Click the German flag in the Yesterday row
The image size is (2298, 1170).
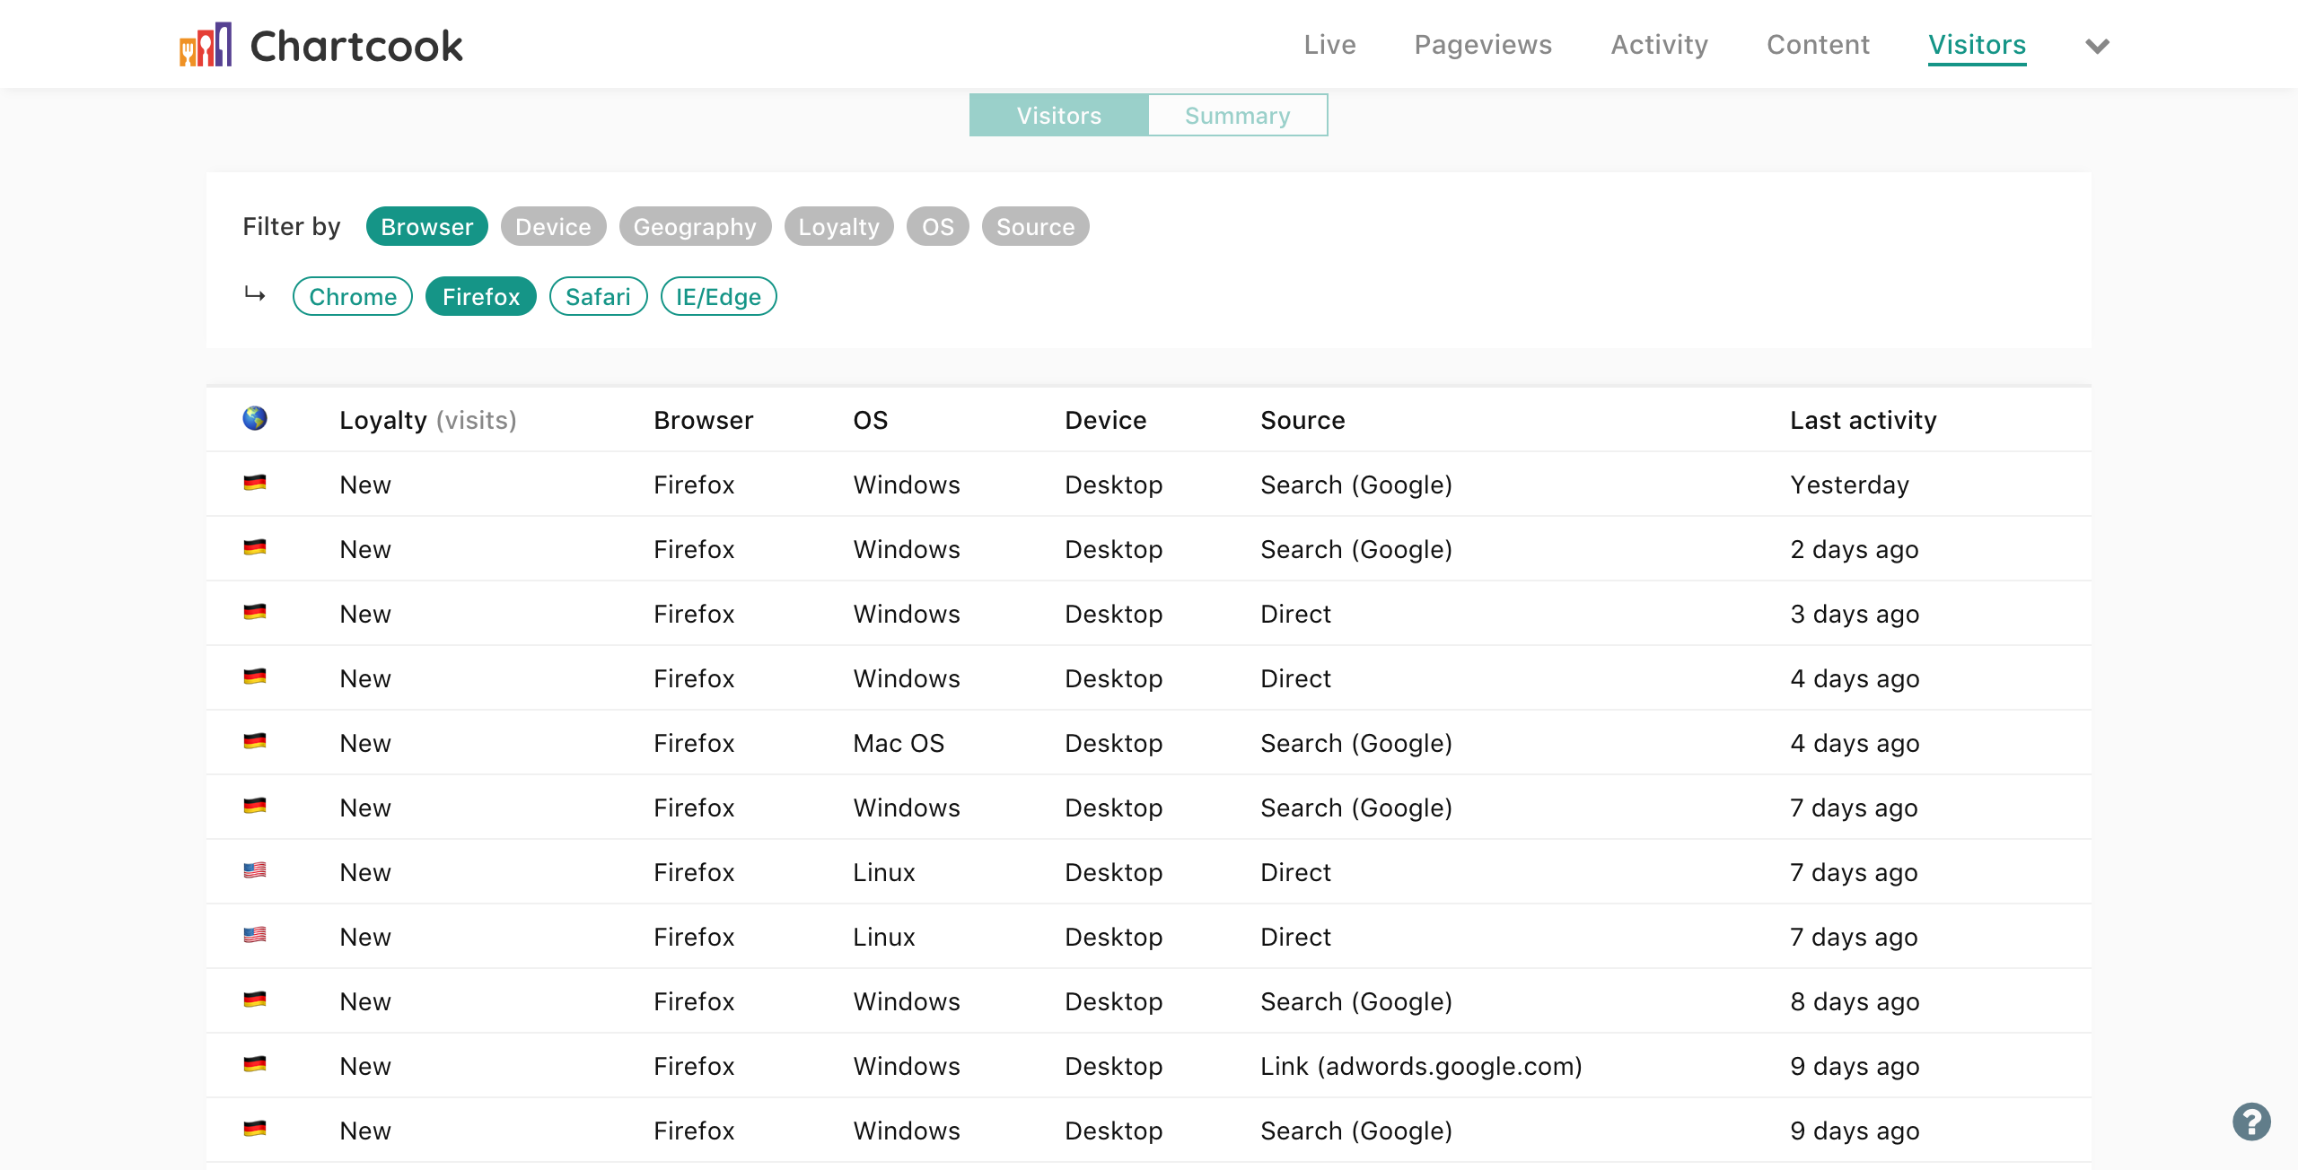point(255,484)
